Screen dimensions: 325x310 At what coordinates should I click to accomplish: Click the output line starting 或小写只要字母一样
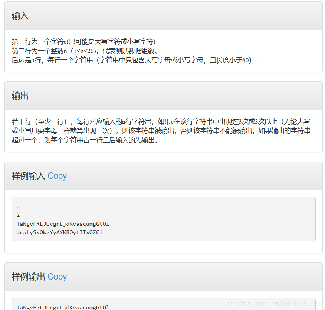point(161,130)
